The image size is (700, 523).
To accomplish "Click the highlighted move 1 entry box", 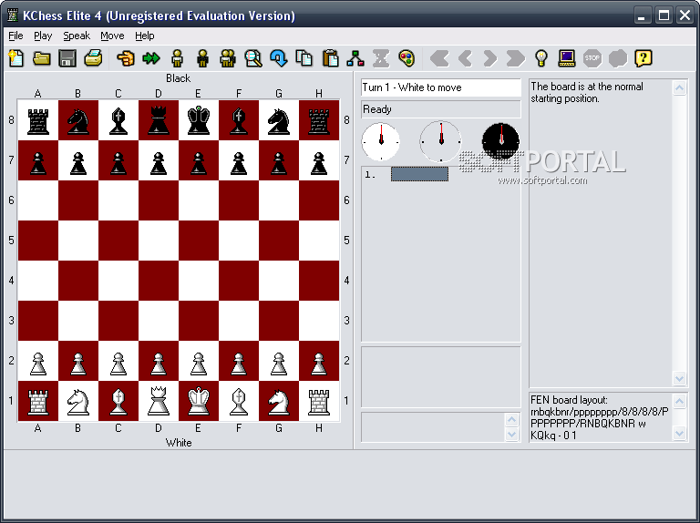I will pos(419,174).
